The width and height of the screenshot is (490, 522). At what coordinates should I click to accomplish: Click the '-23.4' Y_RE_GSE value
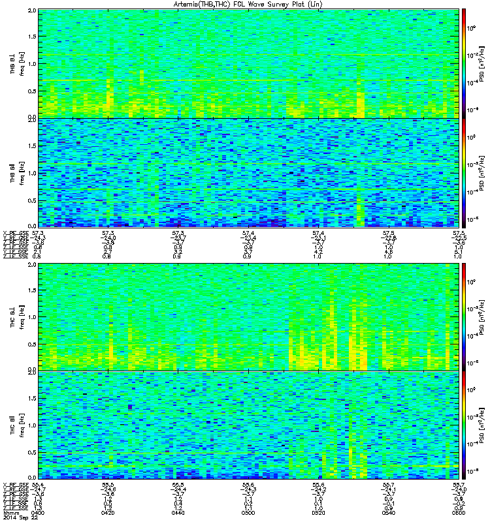pyautogui.click(x=248, y=238)
